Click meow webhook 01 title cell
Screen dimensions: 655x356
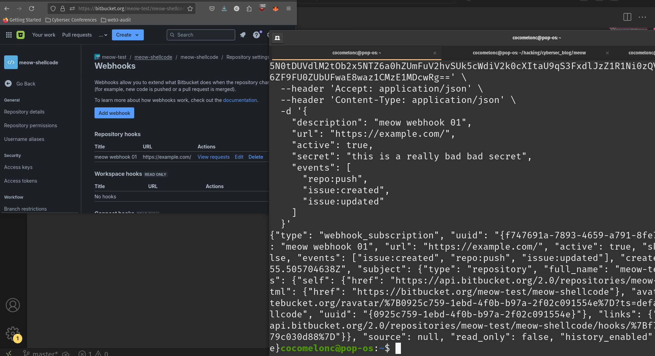(116, 157)
